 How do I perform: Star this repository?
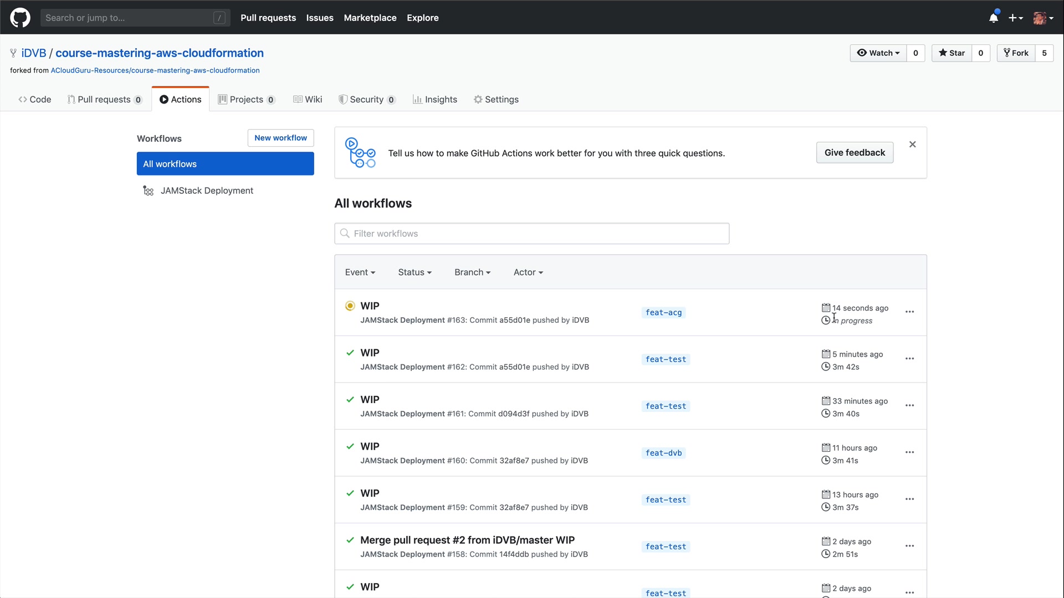952,53
